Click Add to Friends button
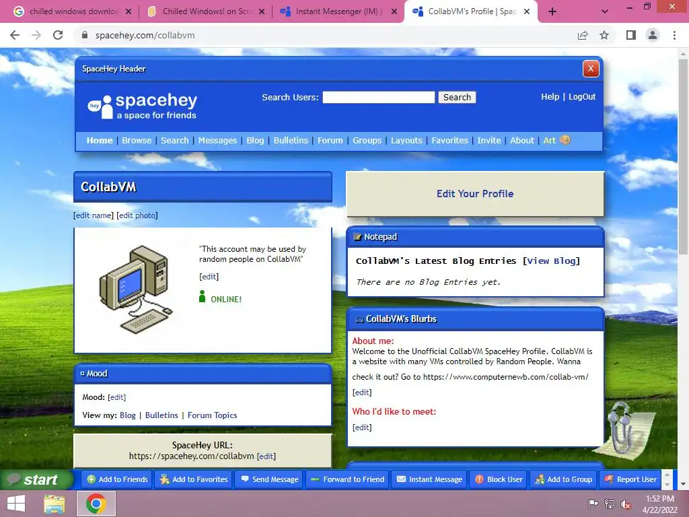The height and width of the screenshot is (517, 689). pyautogui.click(x=117, y=479)
